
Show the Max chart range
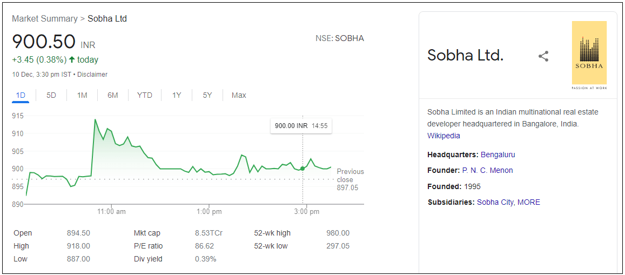pyautogui.click(x=239, y=95)
